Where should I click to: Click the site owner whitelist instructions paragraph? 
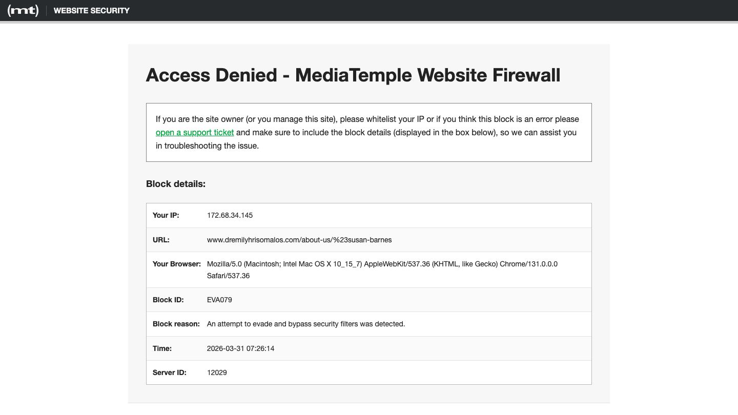click(367, 119)
